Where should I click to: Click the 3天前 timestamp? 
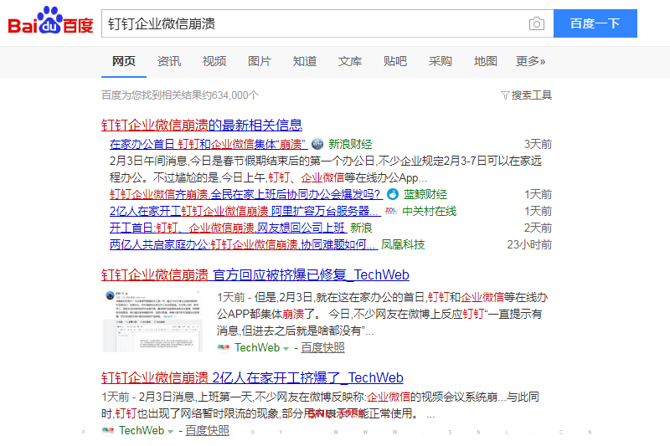[538, 144]
